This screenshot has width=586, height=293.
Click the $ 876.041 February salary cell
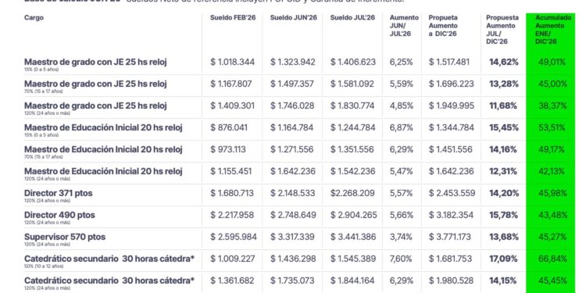coord(229,128)
